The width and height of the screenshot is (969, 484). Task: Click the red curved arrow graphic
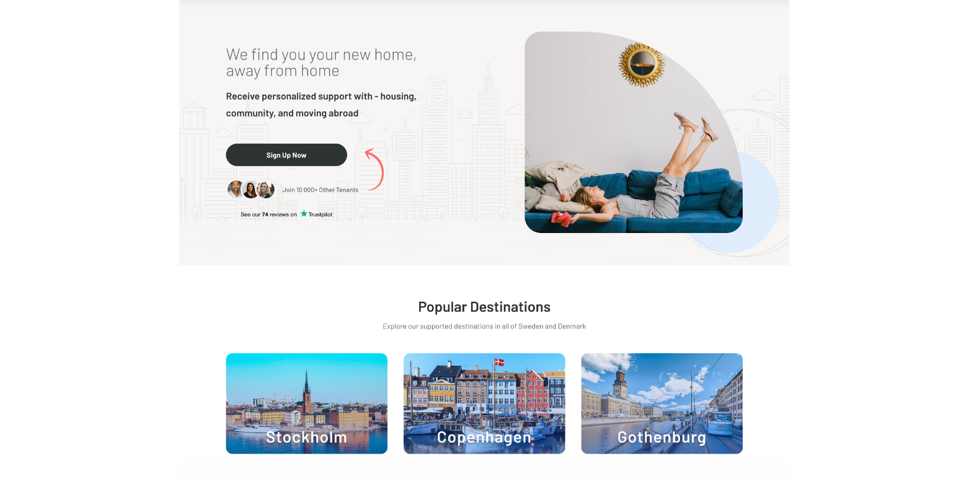[x=374, y=169]
